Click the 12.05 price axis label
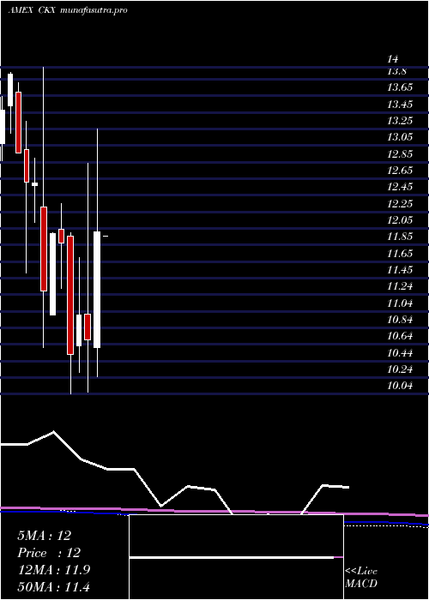This screenshot has width=429, height=600. click(400, 220)
